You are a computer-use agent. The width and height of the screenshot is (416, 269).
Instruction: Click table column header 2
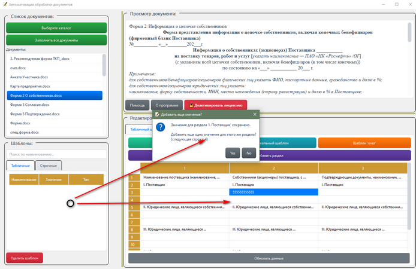tap(273, 168)
